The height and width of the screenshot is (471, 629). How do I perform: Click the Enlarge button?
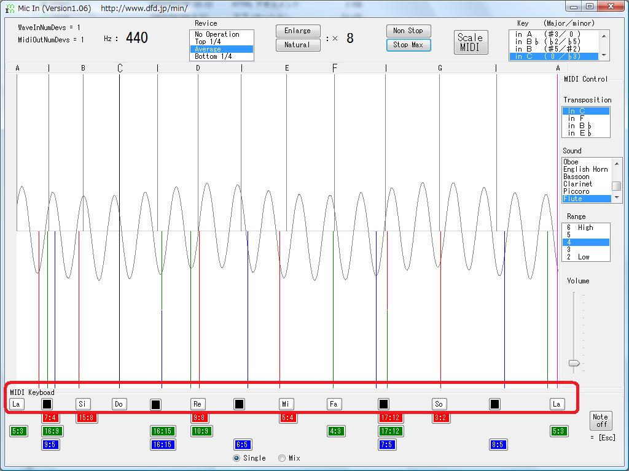(298, 31)
